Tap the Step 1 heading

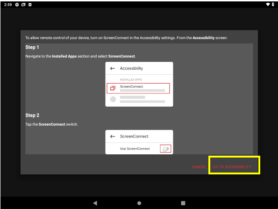click(32, 47)
